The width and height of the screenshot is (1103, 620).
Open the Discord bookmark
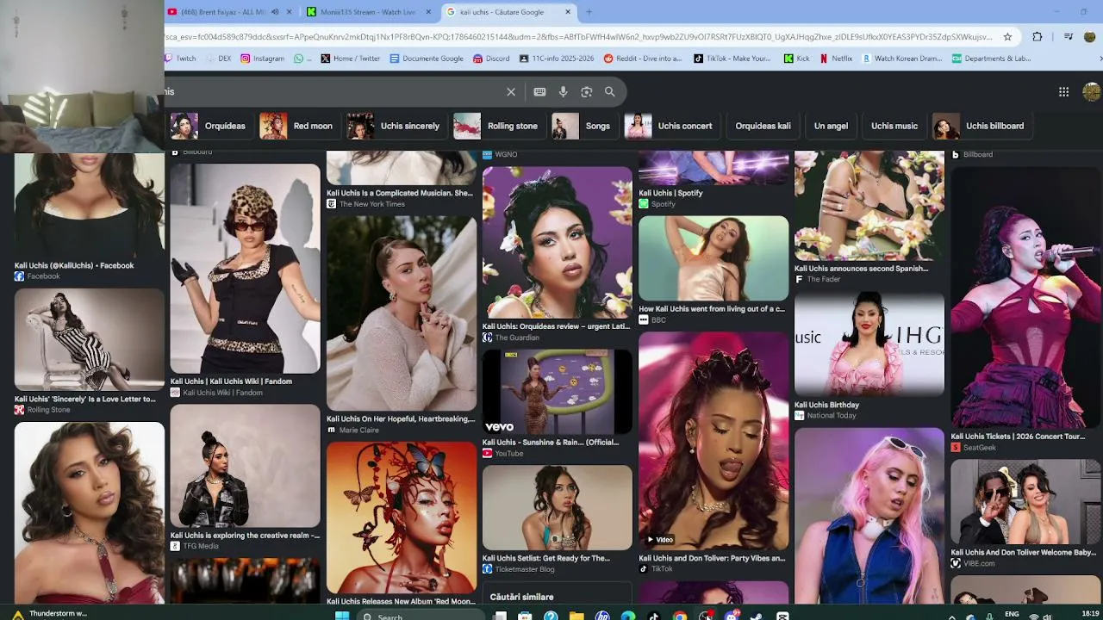click(x=491, y=59)
